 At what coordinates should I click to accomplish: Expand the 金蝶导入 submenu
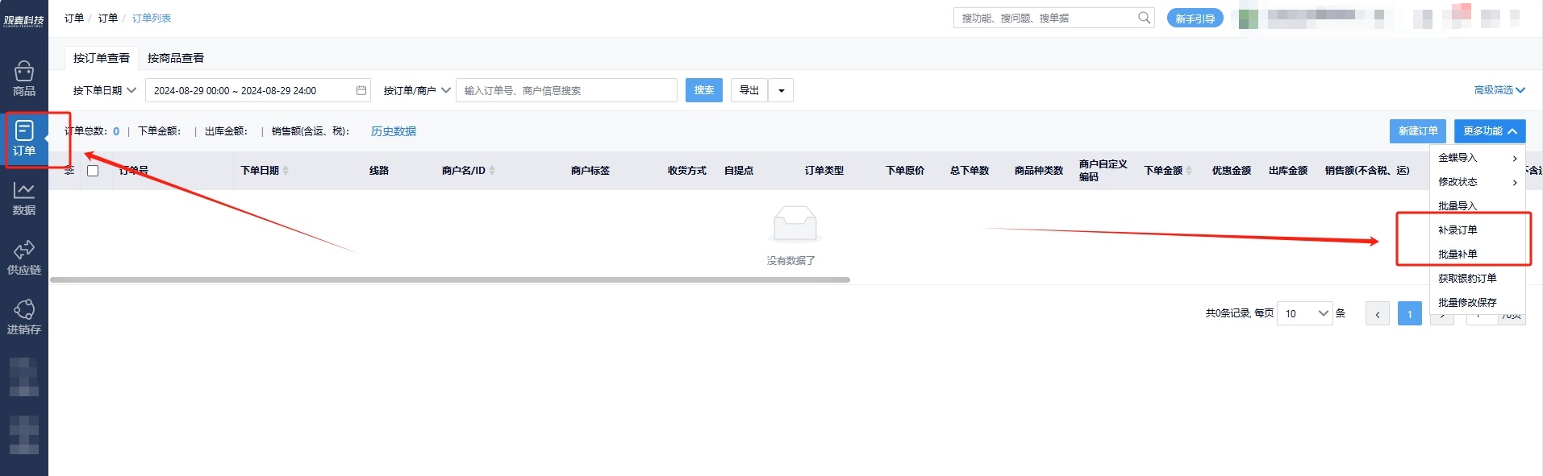coord(1478,158)
